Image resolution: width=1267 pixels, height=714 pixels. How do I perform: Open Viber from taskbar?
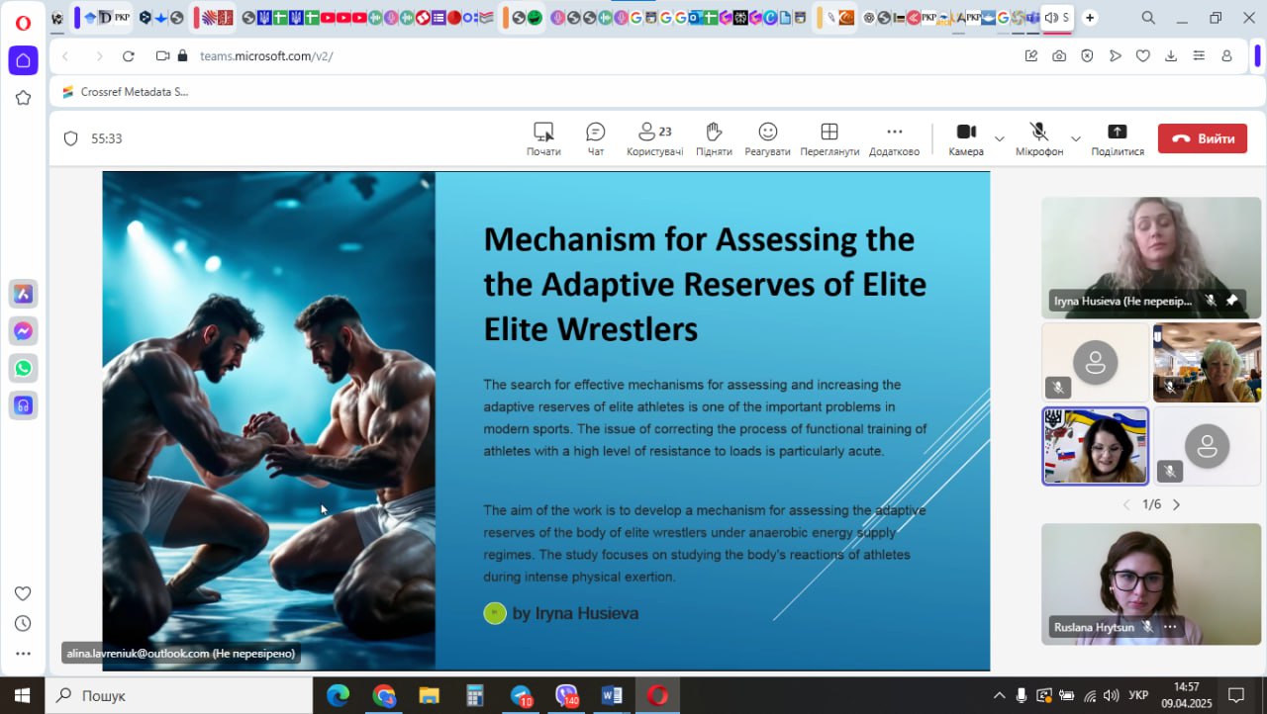[x=566, y=695]
